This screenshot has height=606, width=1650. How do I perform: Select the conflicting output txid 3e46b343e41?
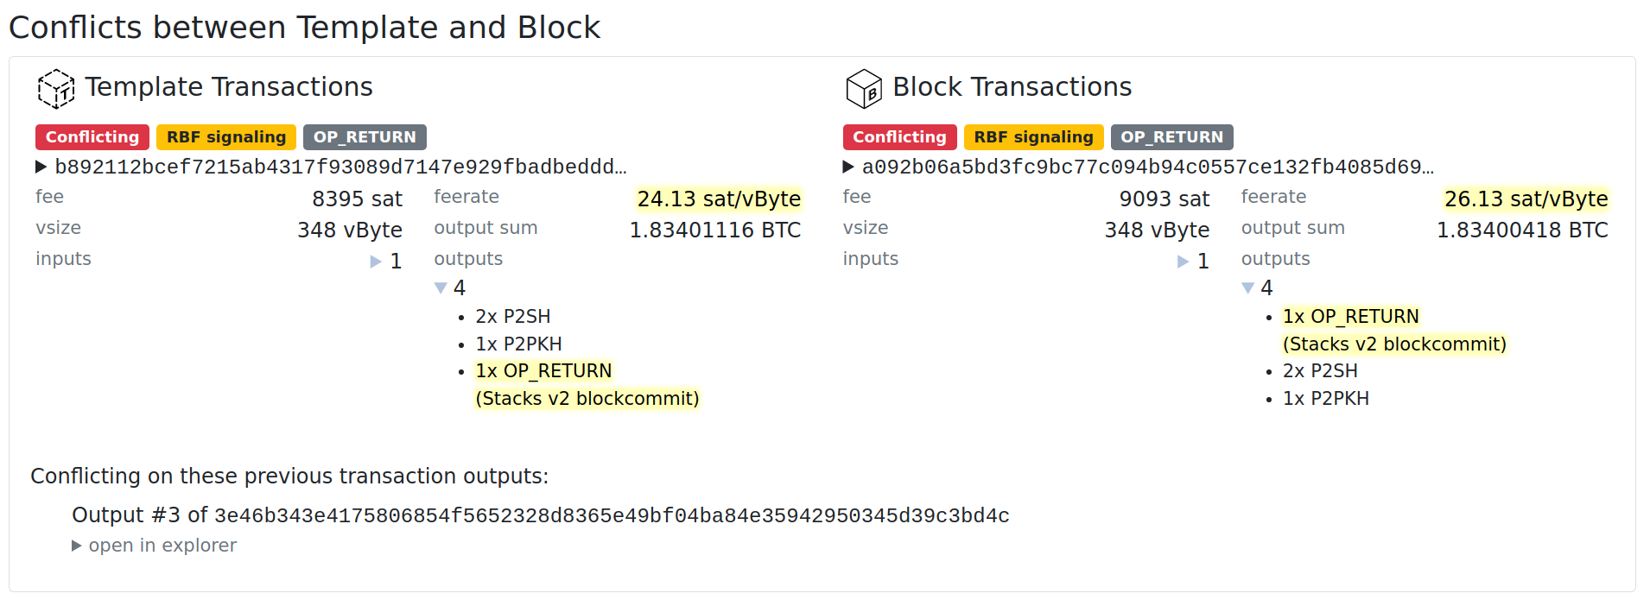[612, 516]
